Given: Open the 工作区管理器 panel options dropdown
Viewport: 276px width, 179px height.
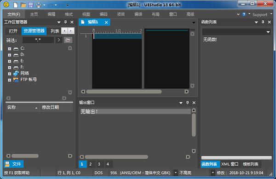Looking at the screenshot, I should 59,23.
